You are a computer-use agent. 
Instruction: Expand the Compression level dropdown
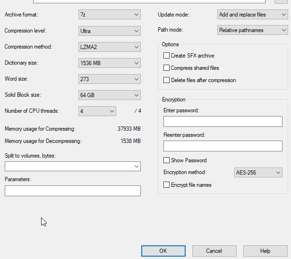[110, 31]
